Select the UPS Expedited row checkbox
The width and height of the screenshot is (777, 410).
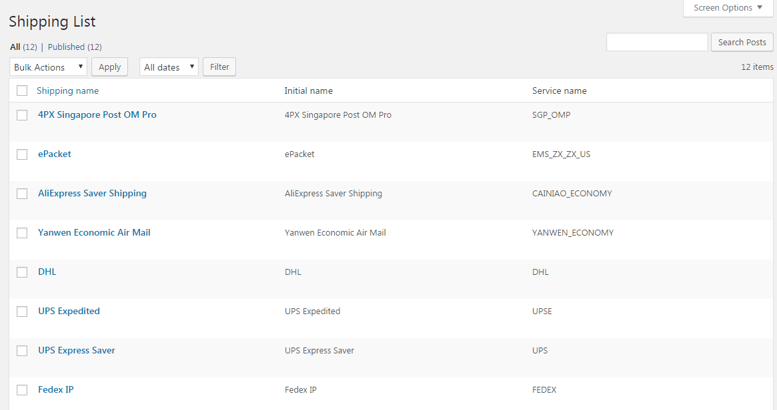[22, 311]
